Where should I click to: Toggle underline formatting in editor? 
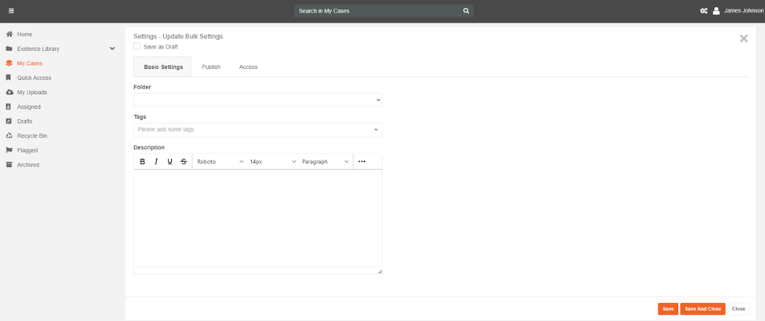pos(169,161)
